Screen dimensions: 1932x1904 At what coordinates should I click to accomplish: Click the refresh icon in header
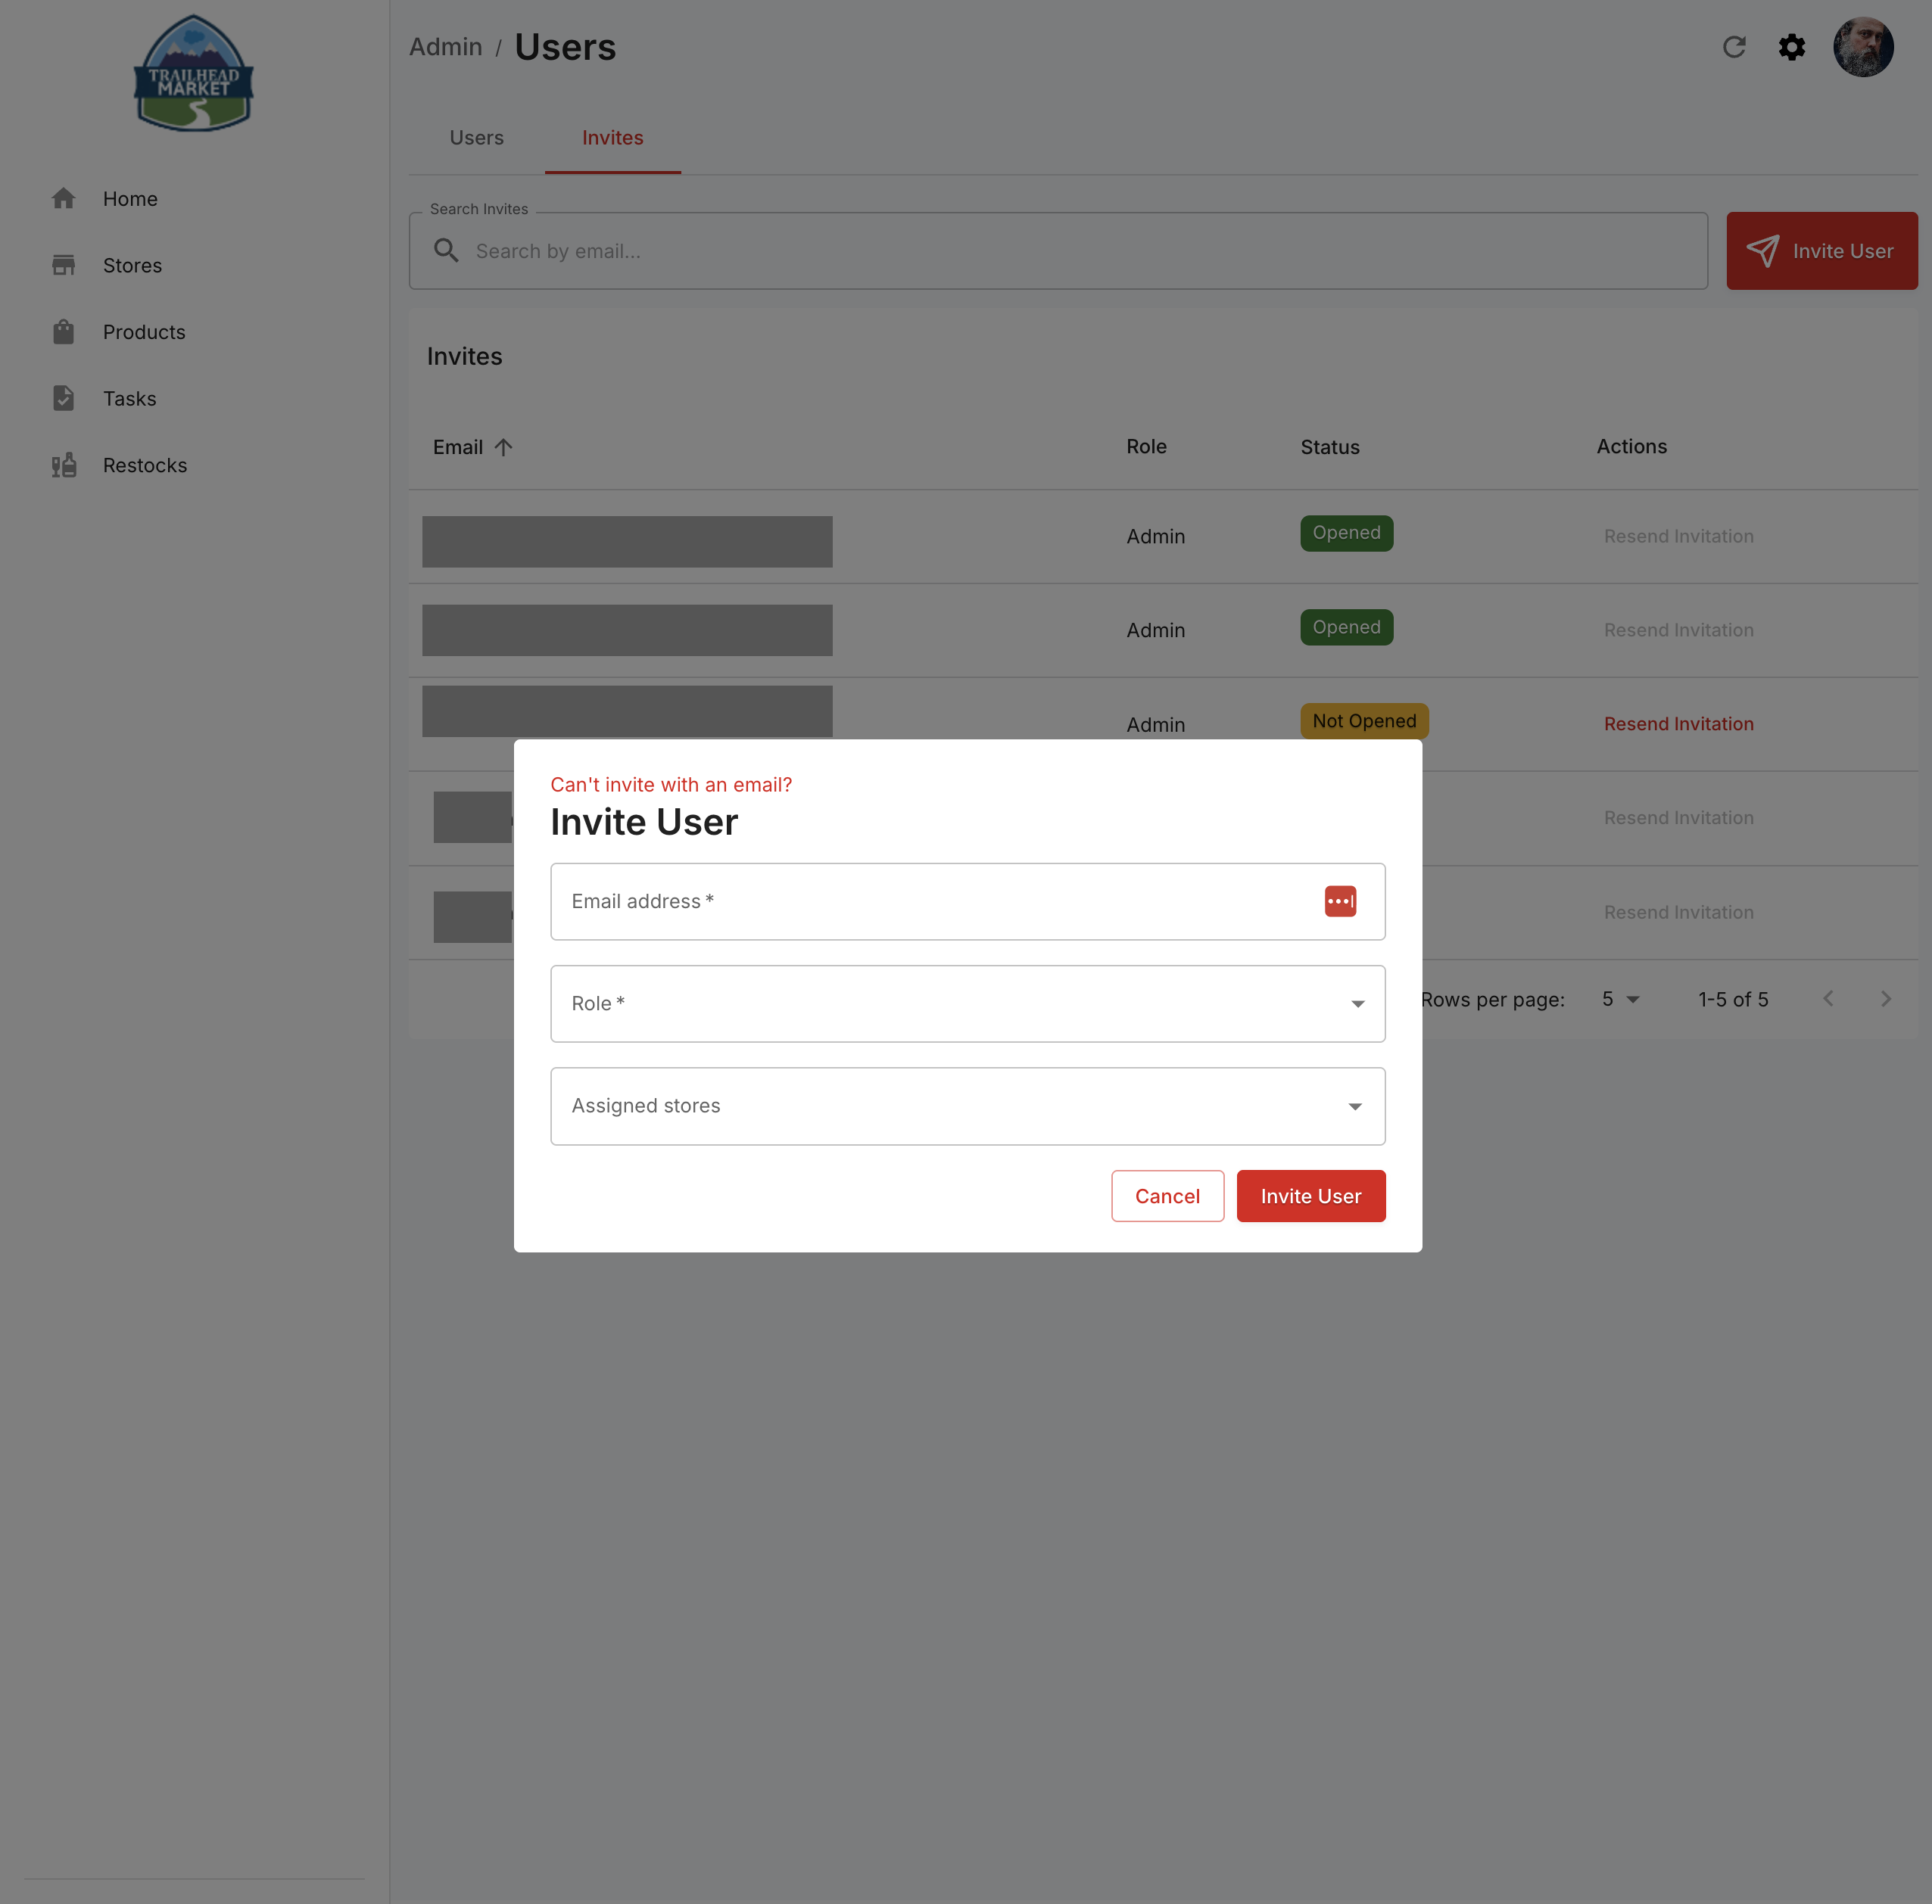pyautogui.click(x=1734, y=47)
